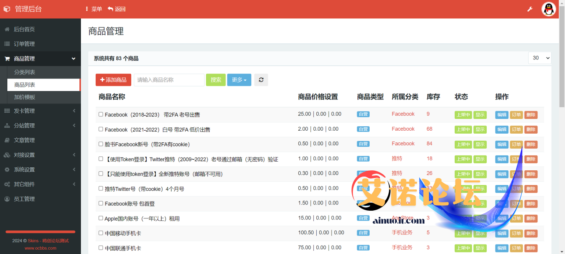Delete Facebook（2018-2023）product with 删除
Viewport: 565px width, 254px height.
tap(531, 115)
